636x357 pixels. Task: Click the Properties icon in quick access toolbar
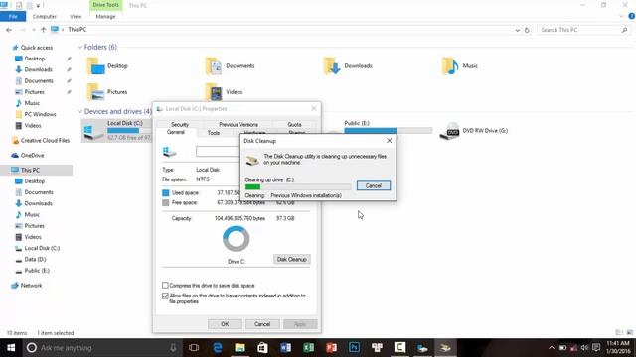tap(19, 5)
